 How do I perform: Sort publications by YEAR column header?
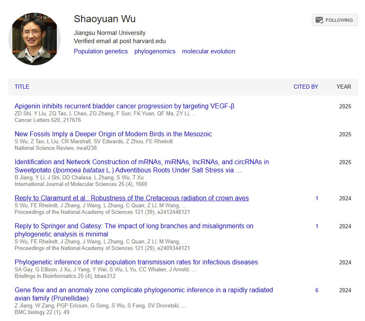pyautogui.click(x=344, y=87)
